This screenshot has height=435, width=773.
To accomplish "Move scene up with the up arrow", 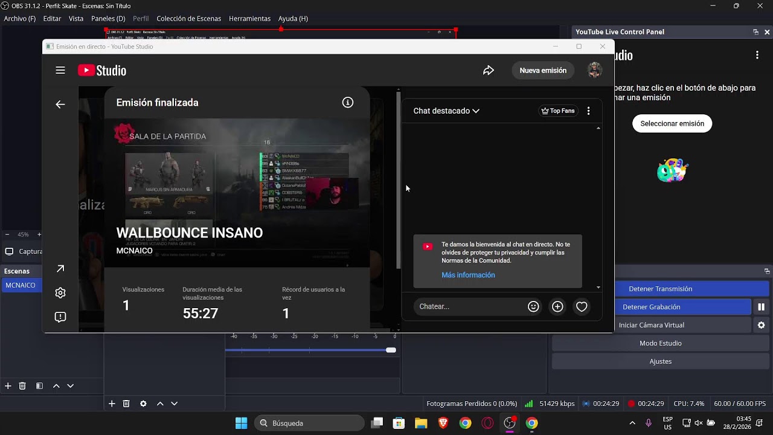I will pyautogui.click(x=56, y=385).
